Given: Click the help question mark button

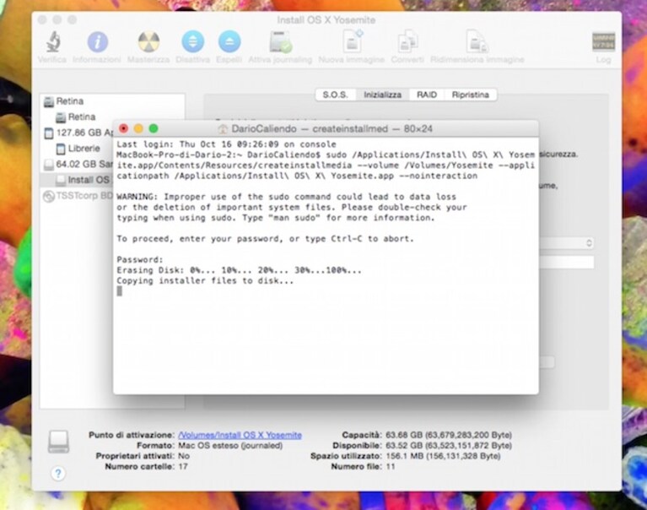Looking at the screenshot, I should (x=58, y=473).
